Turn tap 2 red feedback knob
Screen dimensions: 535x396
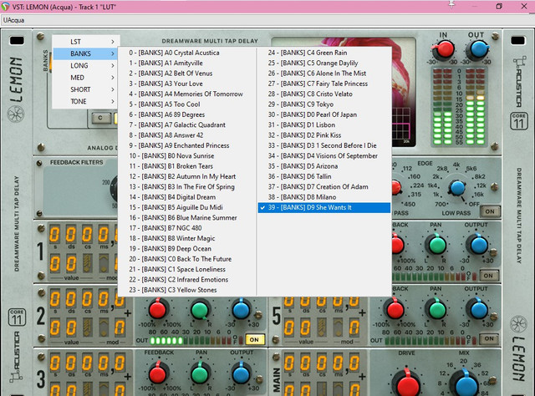[x=158, y=309]
